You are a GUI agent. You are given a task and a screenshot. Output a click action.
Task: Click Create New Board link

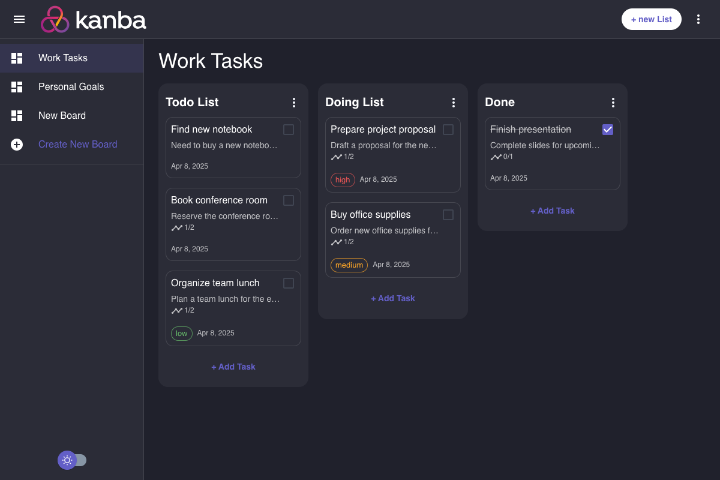[x=78, y=145]
